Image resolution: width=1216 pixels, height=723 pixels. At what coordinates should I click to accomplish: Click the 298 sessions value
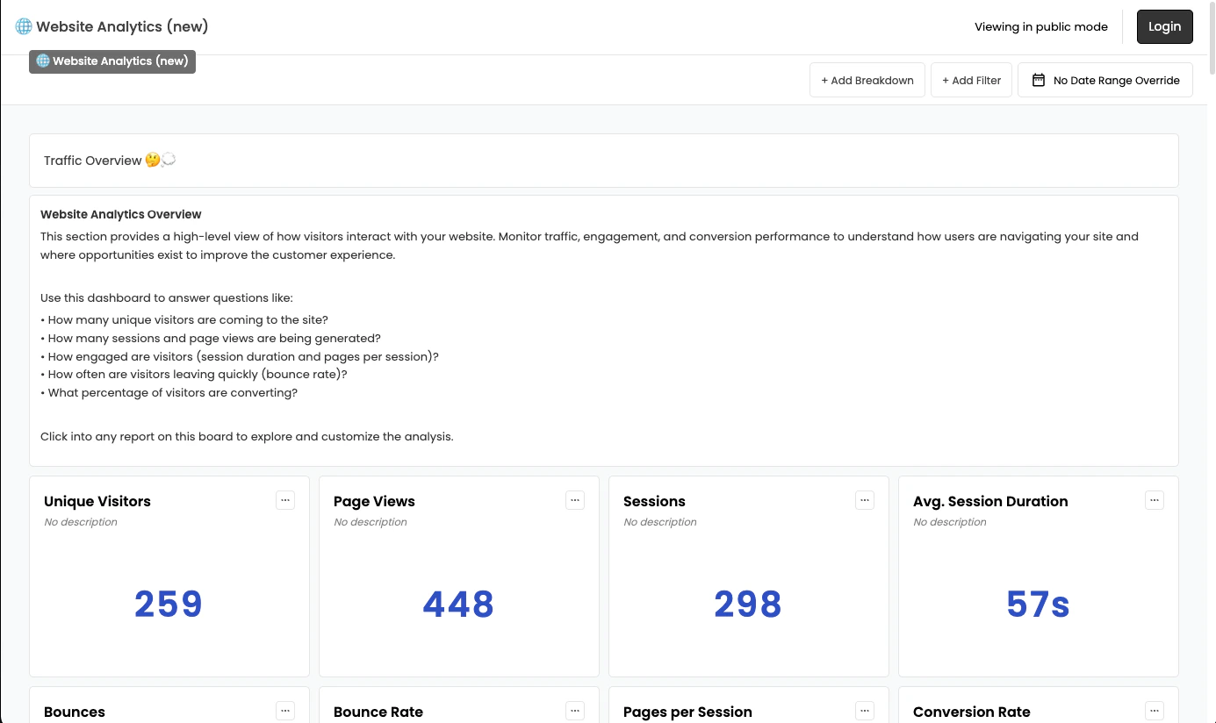coord(748,605)
